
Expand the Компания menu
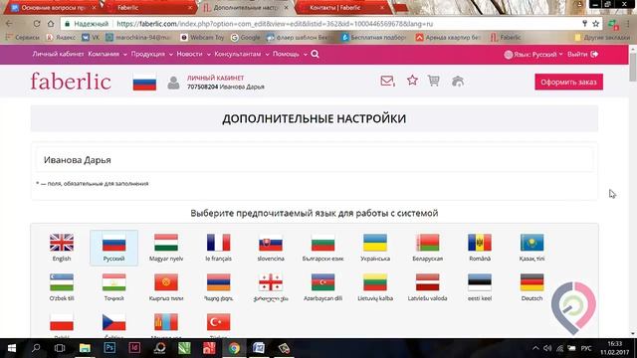[x=107, y=54]
